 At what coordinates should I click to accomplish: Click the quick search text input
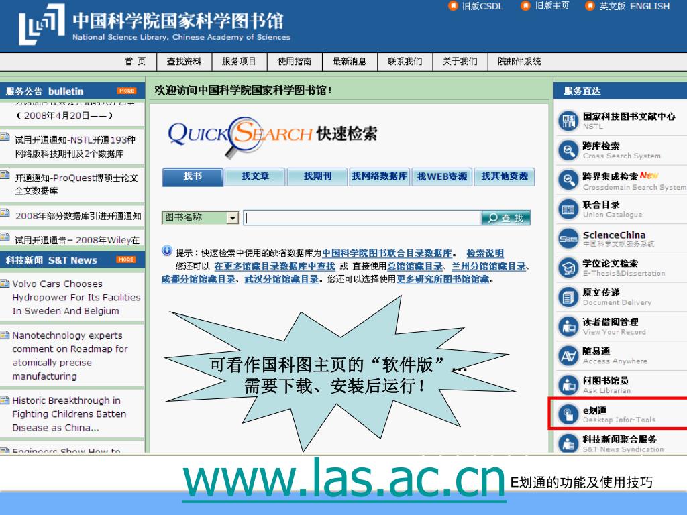[362, 218]
